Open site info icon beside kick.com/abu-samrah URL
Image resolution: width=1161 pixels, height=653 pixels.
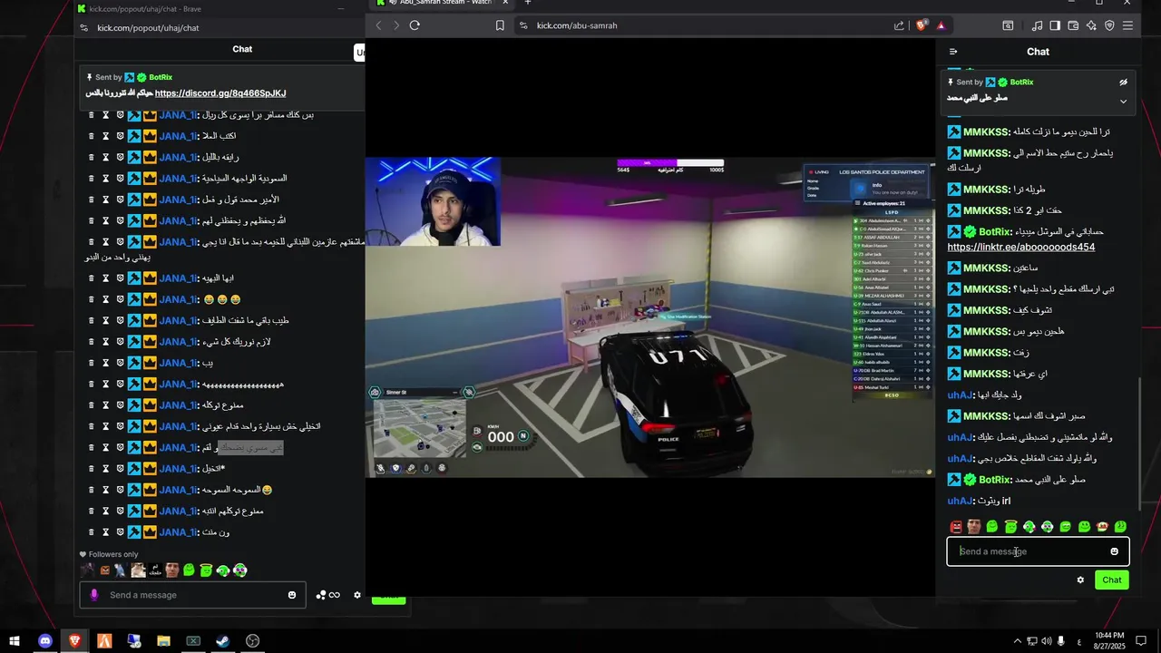pyautogui.click(x=523, y=25)
